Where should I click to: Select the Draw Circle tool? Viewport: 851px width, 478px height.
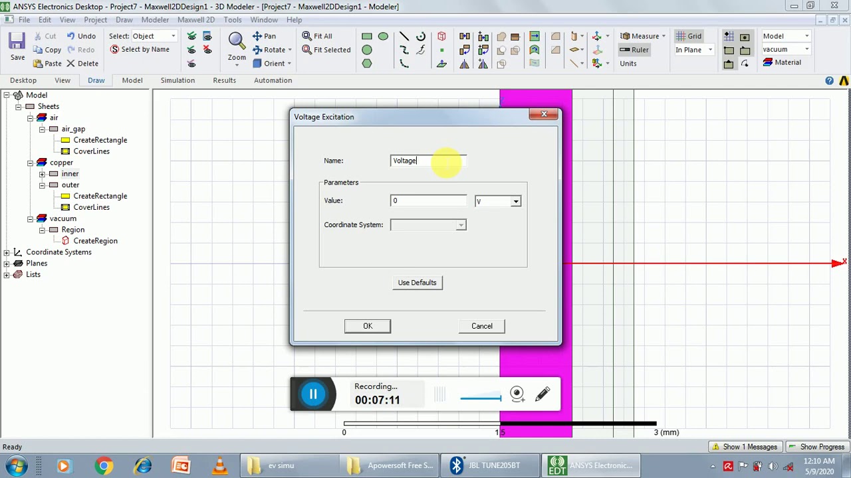pyautogui.click(x=367, y=50)
